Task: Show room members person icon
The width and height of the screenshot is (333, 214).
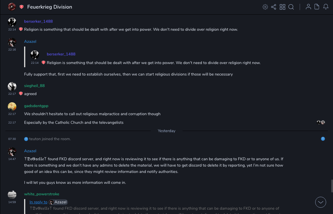Action: point(308,7)
